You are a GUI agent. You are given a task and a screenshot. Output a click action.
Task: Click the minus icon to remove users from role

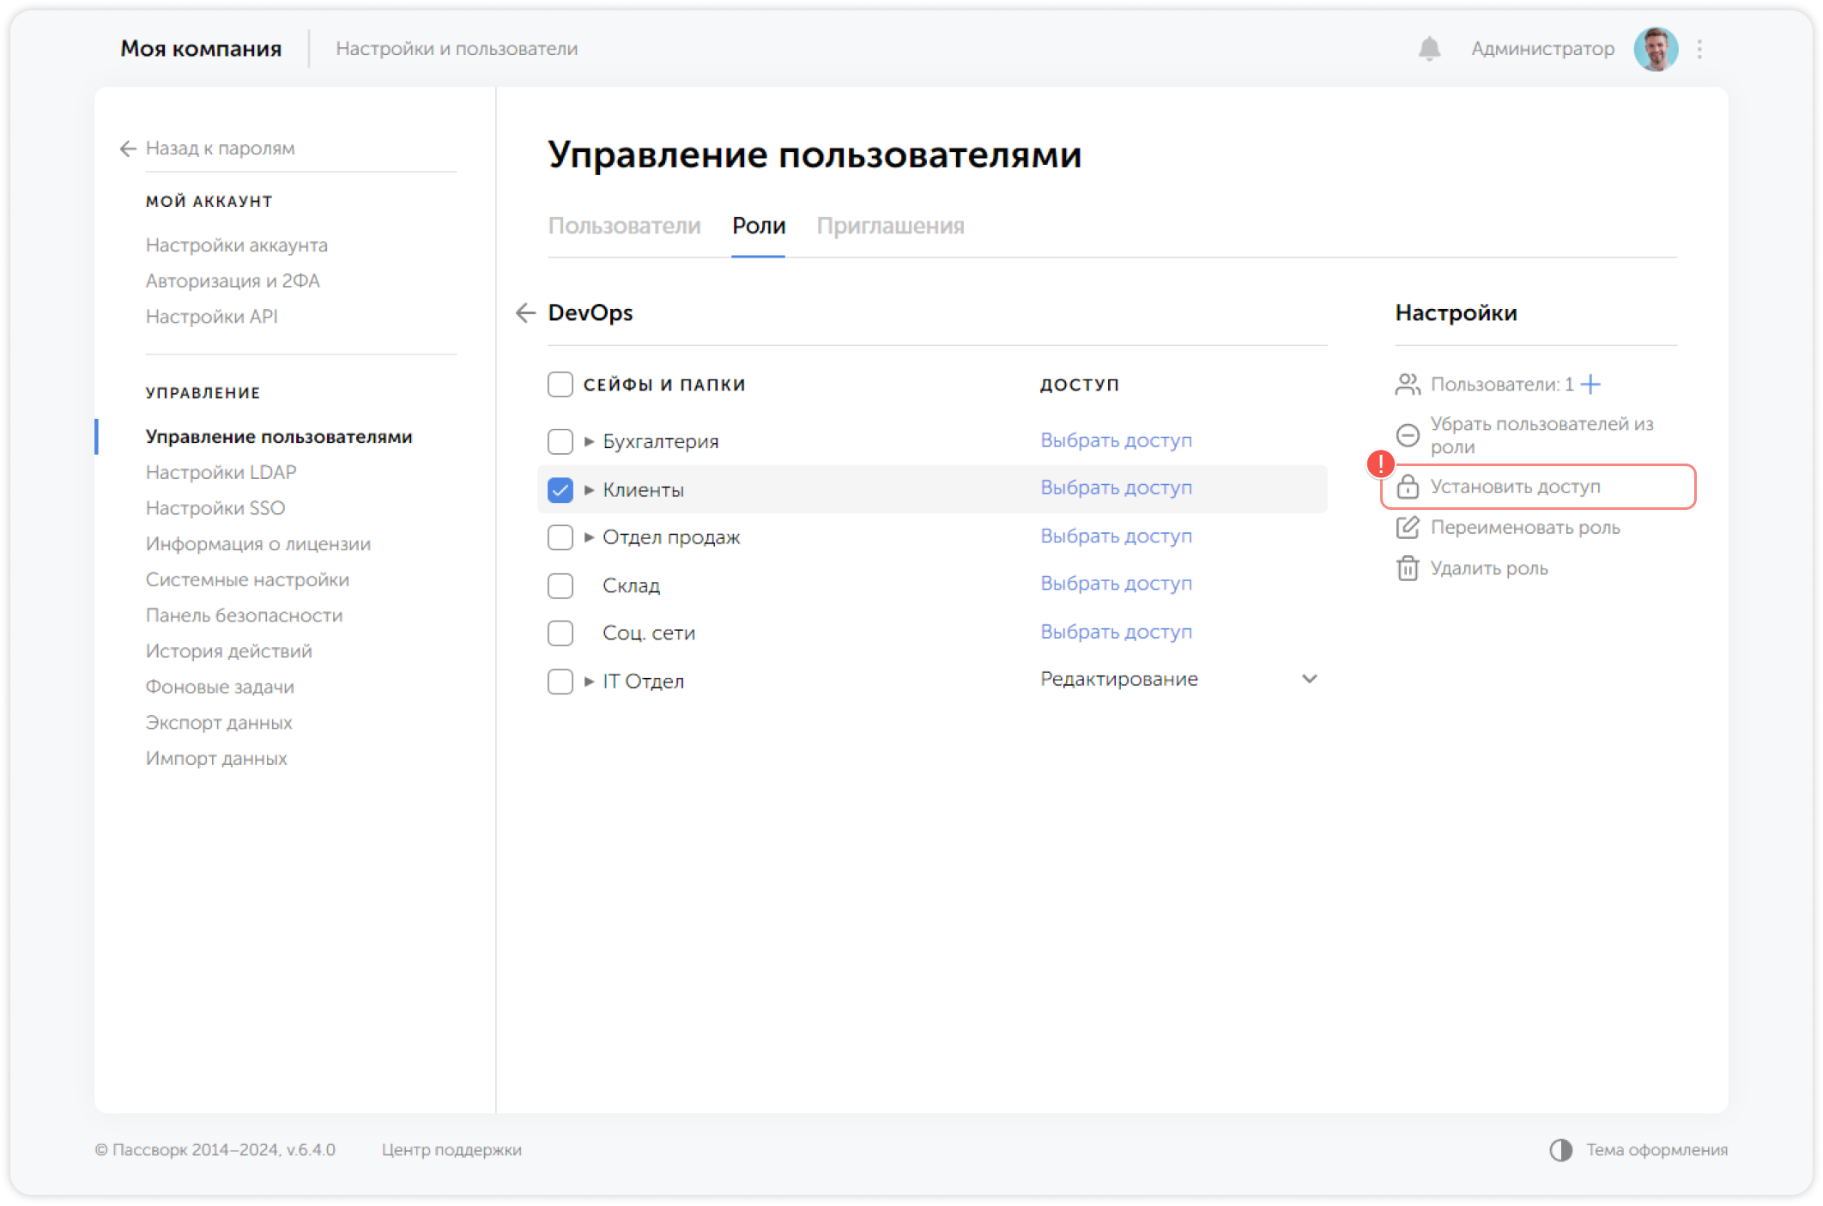1408,435
